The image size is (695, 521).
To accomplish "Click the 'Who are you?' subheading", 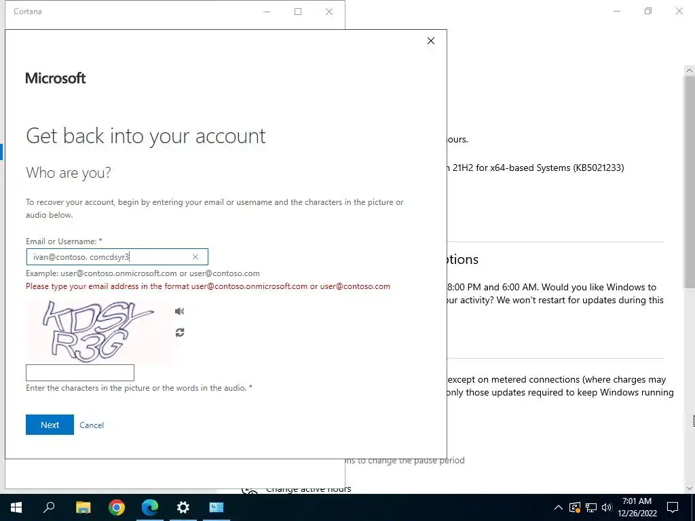I will coord(69,172).
